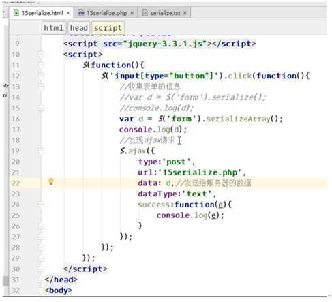This screenshot has height=302, width=332.
Task: Switch to the 15serialize.html tab
Action: (42, 13)
